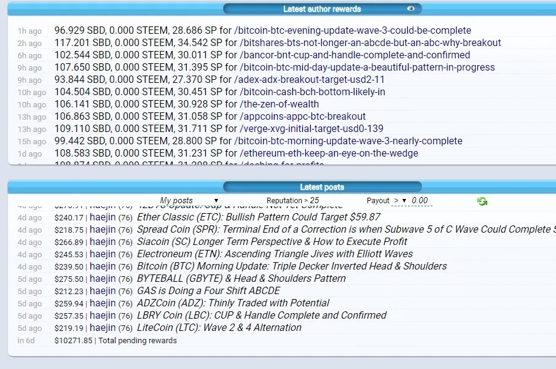Open bancor-bnt-cup-and-handle-complete-and-confirmed link
Screen dimensions: 556x369
click(x=355, y=55)
